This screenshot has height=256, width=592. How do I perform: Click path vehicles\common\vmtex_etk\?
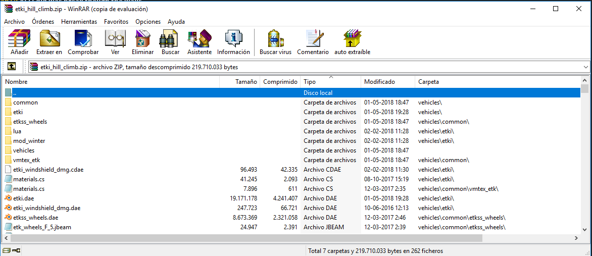(458, 189)
